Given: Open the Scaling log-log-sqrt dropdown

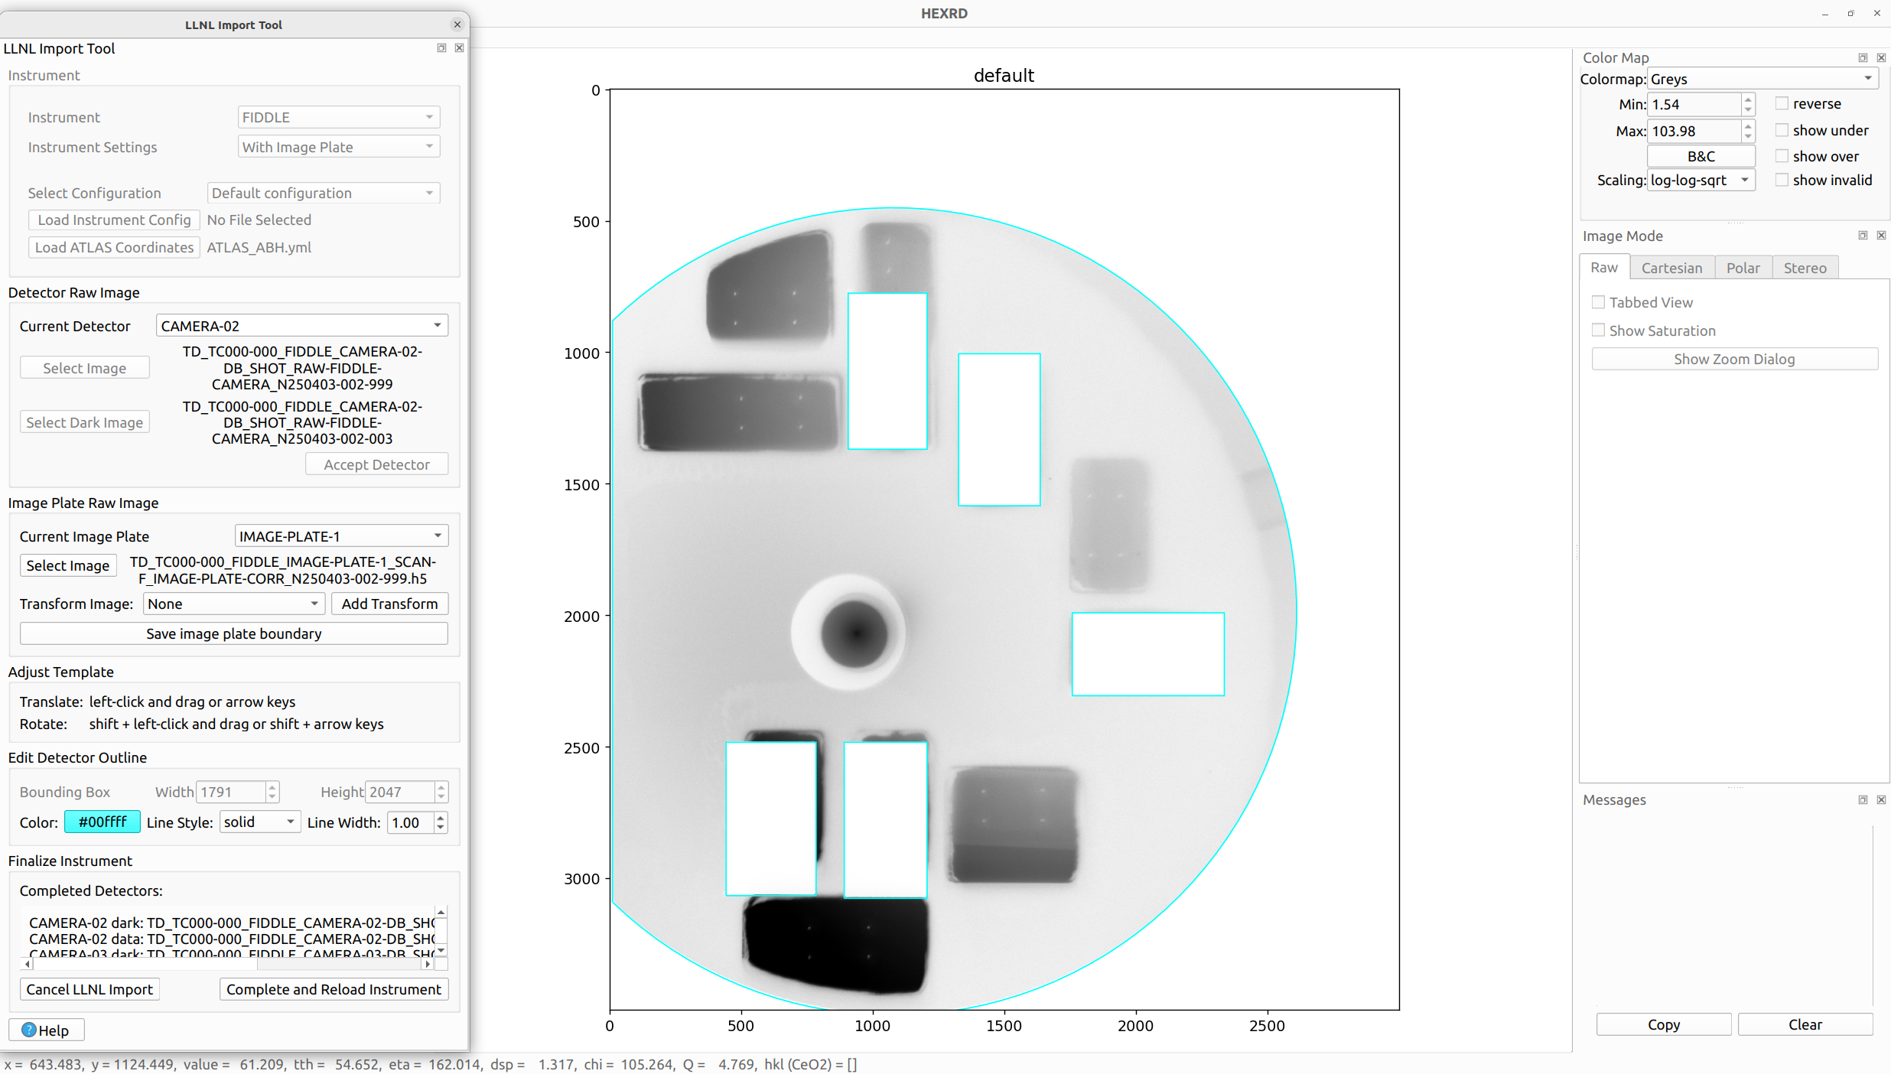Looking at the screenshot, I should (x=1700, y=180).
